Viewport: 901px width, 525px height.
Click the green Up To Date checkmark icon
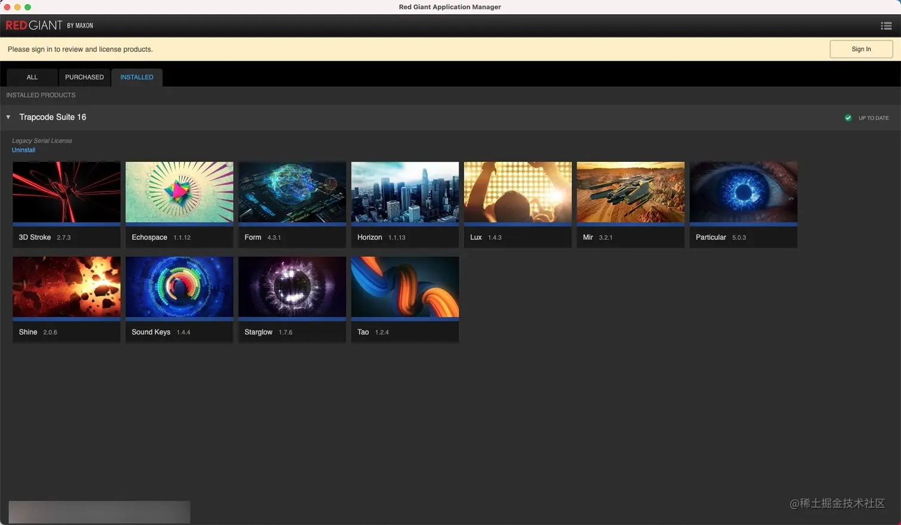click(848, 118)
